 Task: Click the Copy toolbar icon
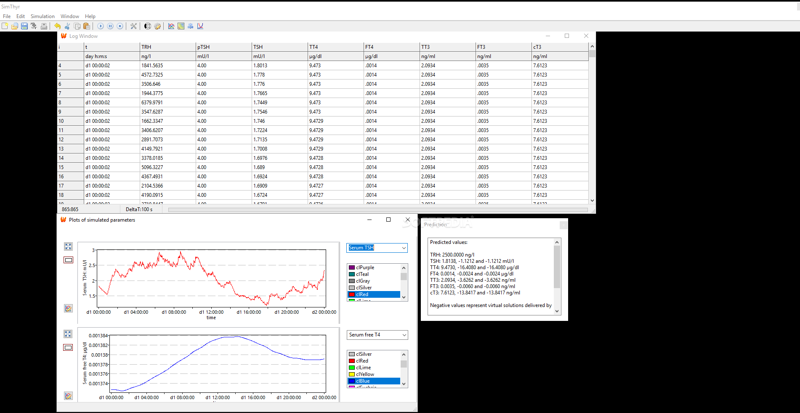77,26
